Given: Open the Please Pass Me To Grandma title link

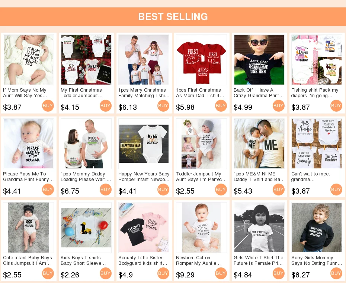Looking at the screenshot, I should [x=29, y=177].
